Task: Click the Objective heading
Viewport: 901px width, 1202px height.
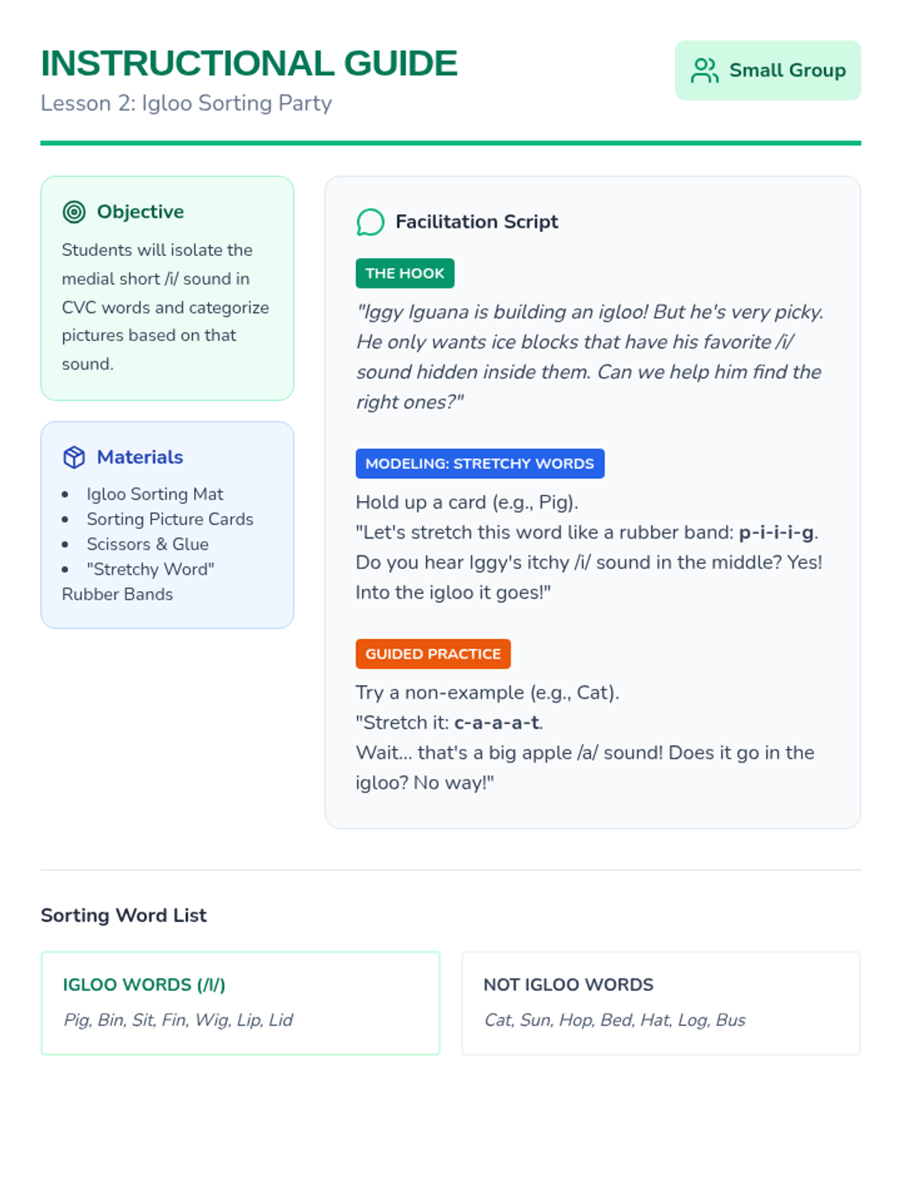Action: click(x=140, y=212)
